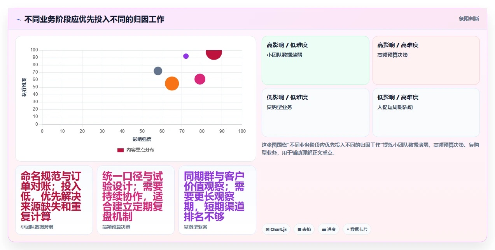Image resolution: width=495 pixels, height=250 pixels.
Task: Click the 高频预算决策 text in pink quadrant
Action: click(392, 55)
